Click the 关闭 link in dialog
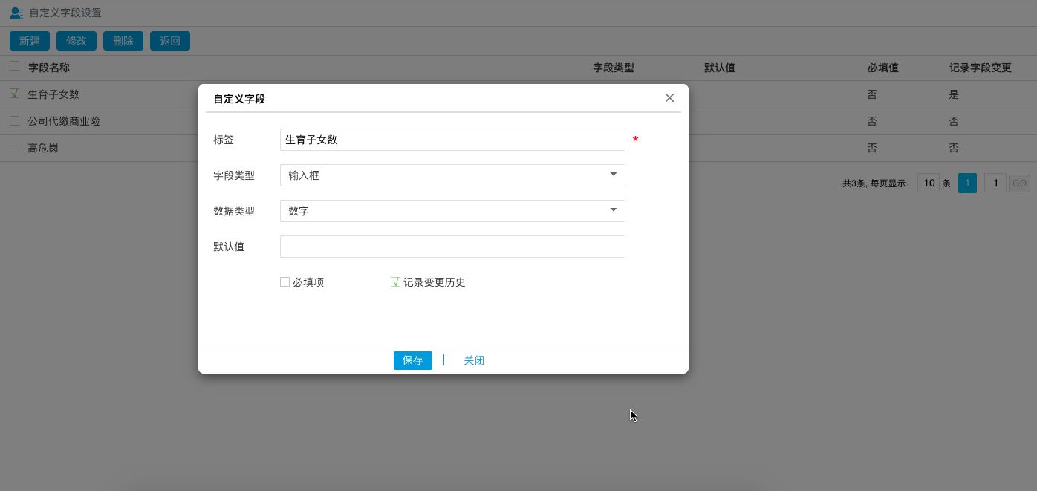The width and height of the screenshot is (1037, 491). tap(474, 360)
